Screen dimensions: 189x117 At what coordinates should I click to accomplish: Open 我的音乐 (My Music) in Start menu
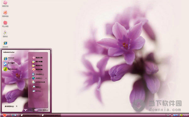pyautogui.click(x=37, y=66)
